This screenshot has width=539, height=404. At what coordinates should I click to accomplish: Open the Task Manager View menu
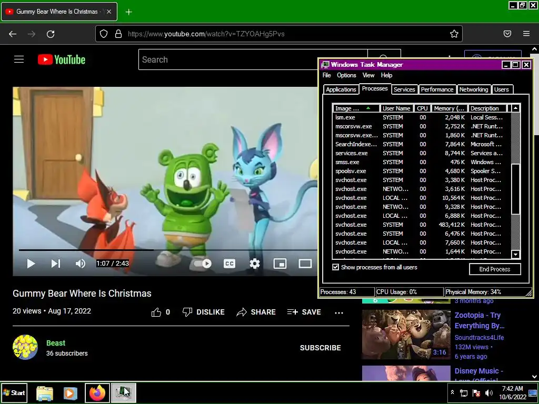point(368,75)
